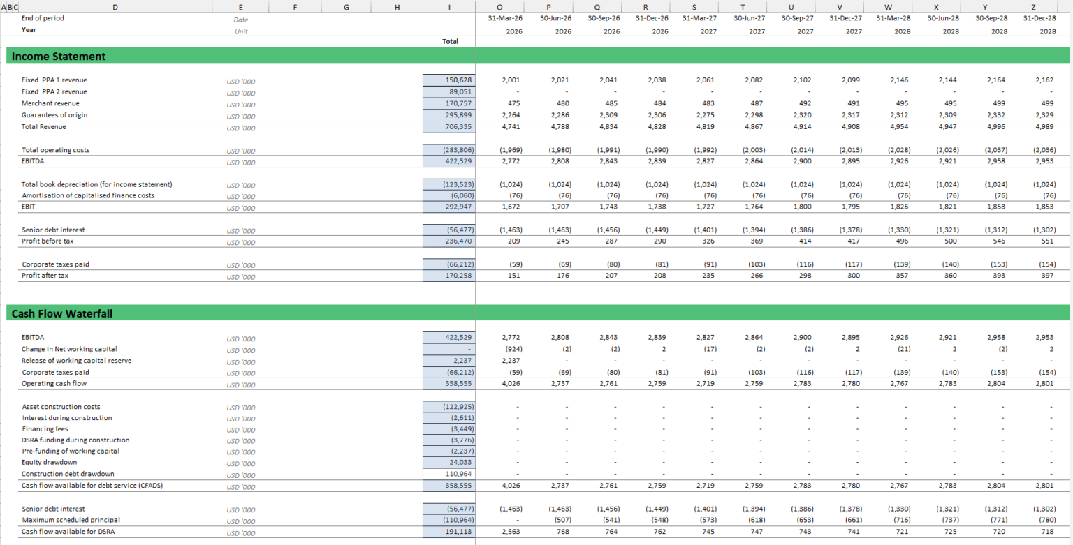Click the Total header cell above column I

450,41
